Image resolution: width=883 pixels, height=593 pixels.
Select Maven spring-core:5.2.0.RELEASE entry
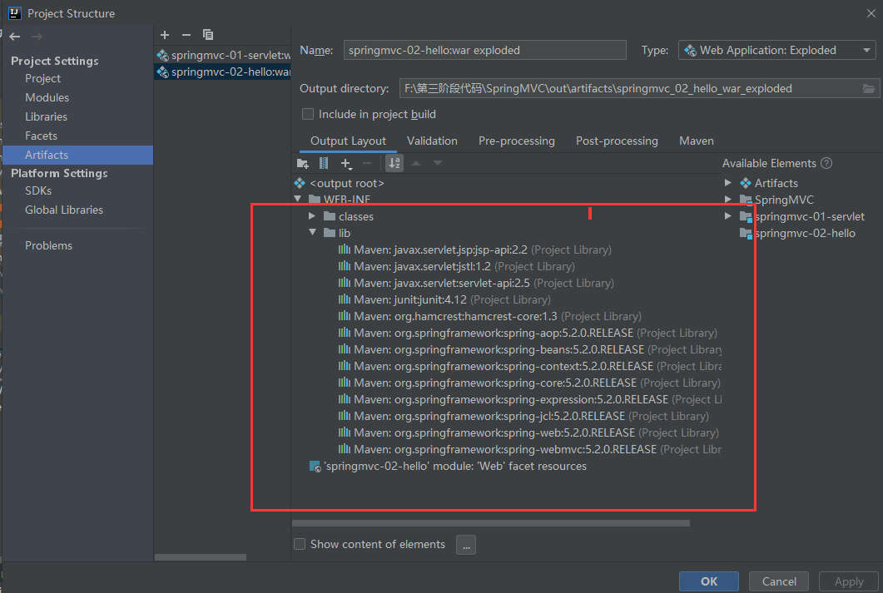tap(529, 383)
